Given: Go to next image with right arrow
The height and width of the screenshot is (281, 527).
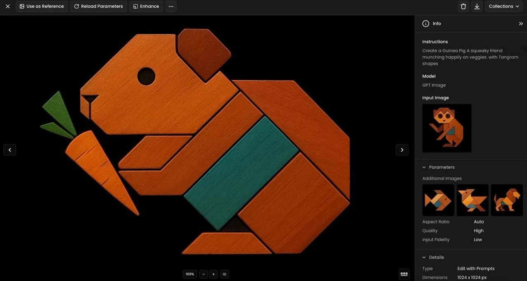Looking at the screenshot, I should coord(402,150).
